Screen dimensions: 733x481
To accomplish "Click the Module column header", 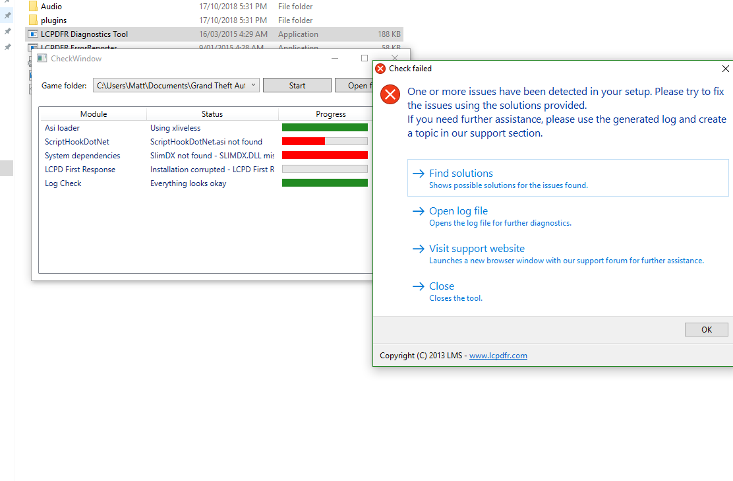I will pos(94,113).
